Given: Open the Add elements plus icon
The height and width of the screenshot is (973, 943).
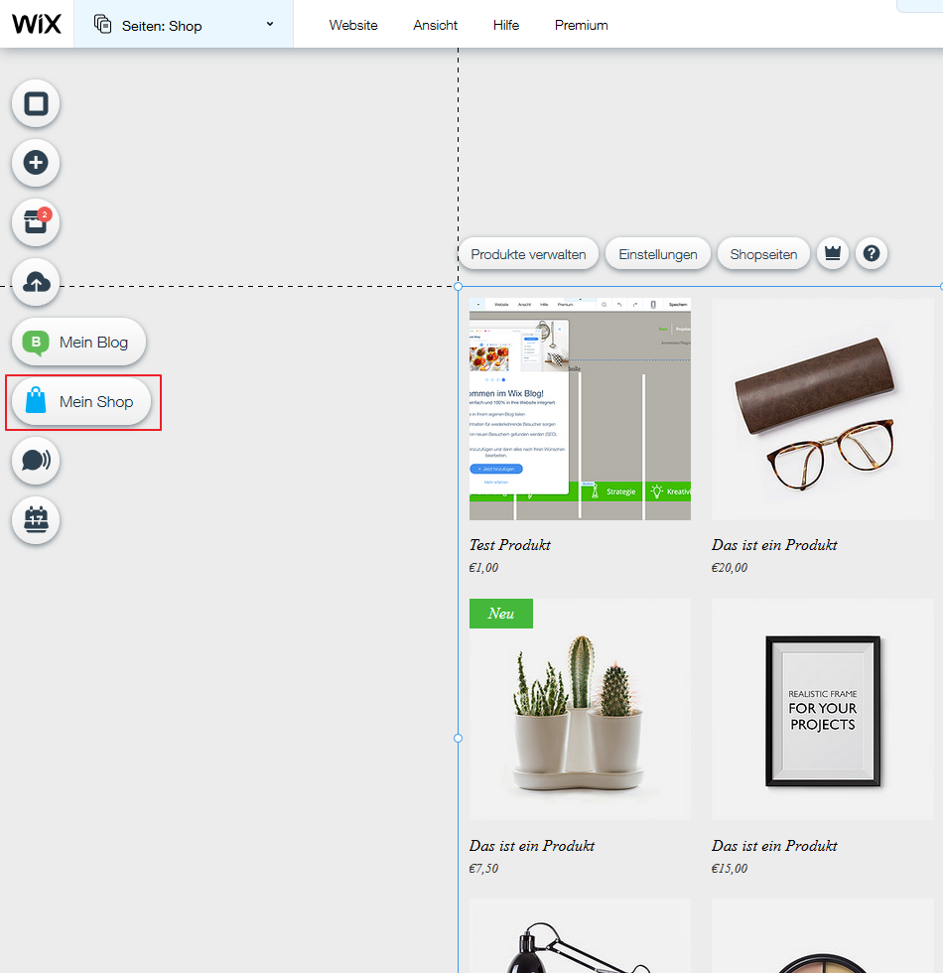Looking at the screenshot, I should [36, 163].
